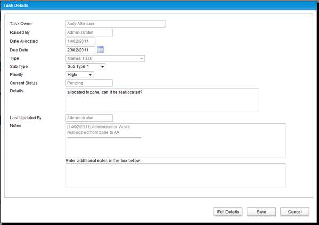319x225 pixels.
Task: Click the Raised By field
Action: click(89, 32)
